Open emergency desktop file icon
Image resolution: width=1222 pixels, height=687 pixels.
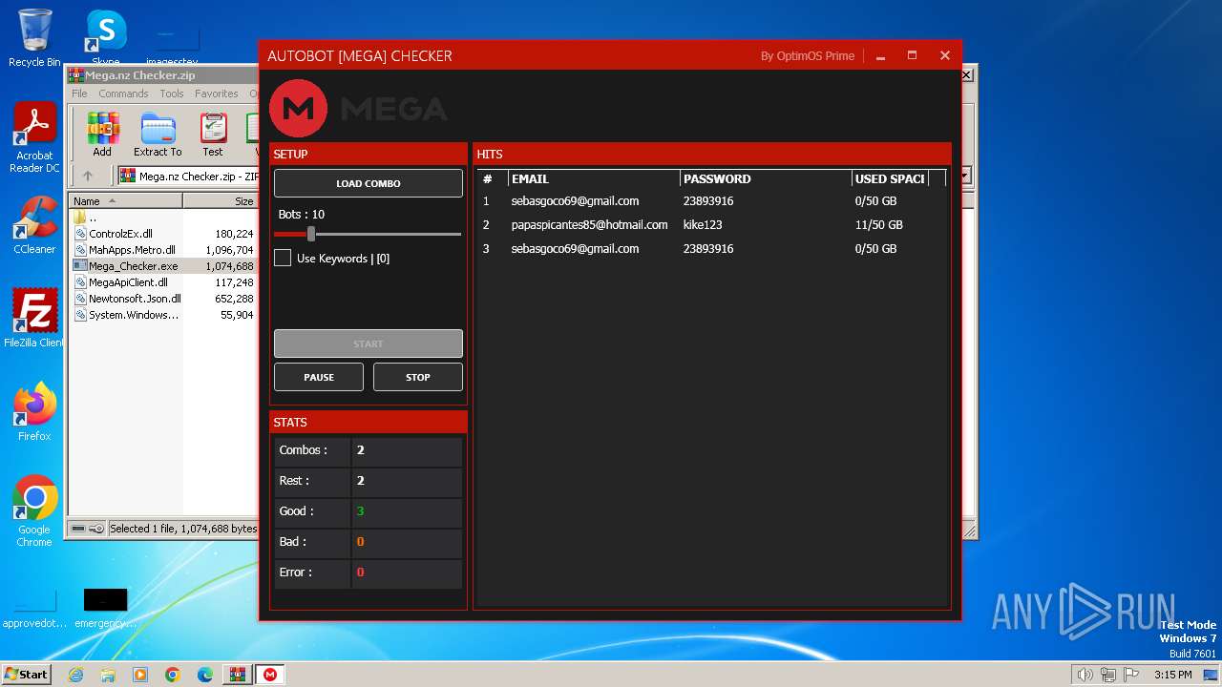[105, 609]
